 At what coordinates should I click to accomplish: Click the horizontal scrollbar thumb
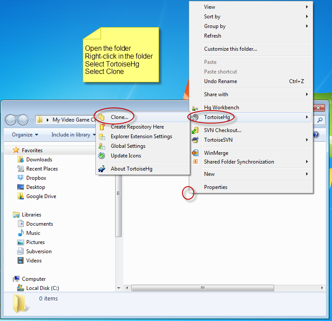pyautogui.click(x=203, y=288)
